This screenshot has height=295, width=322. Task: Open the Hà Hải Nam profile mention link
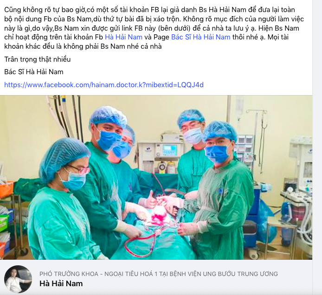[123, 37]
